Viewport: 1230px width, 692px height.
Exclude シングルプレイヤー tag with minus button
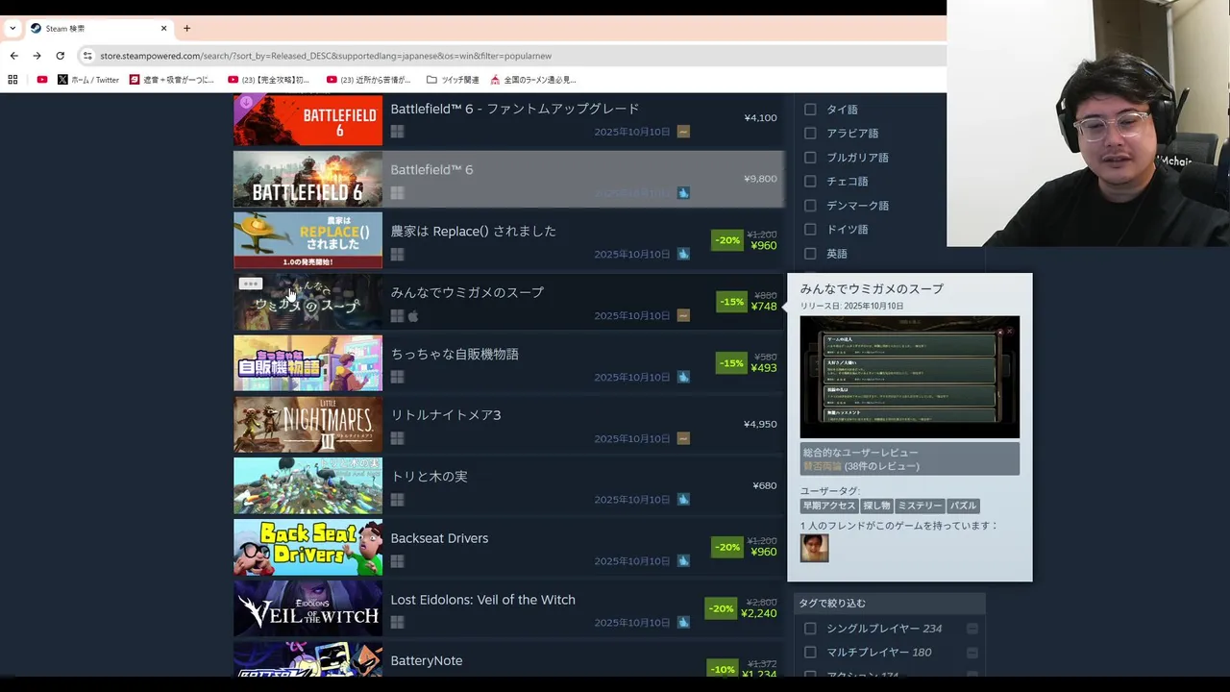(x=972, y=629)
